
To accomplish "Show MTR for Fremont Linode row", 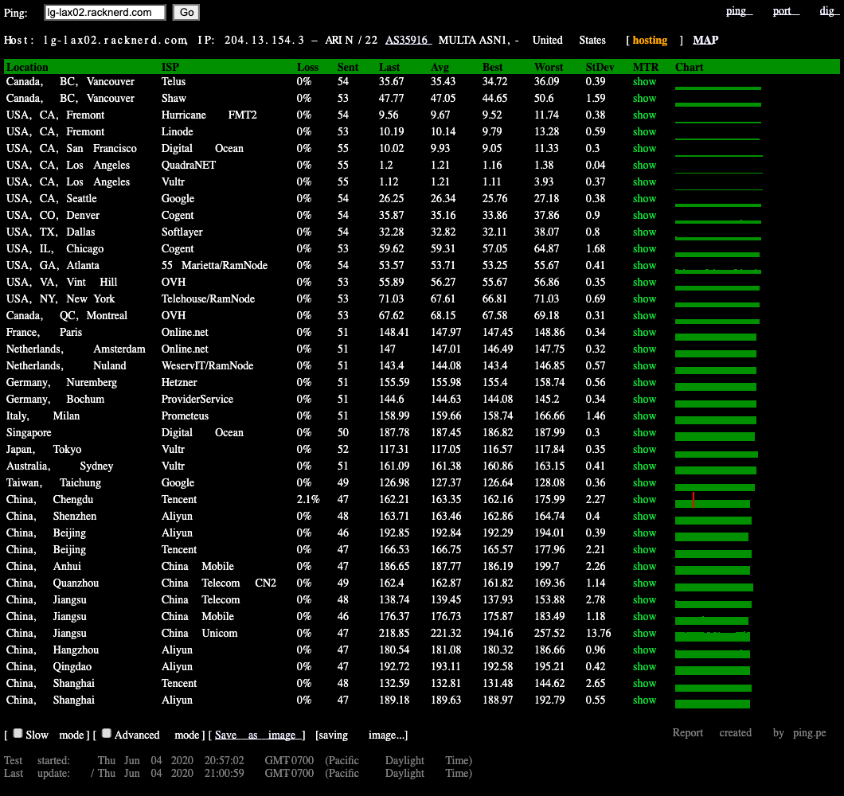I will 644,131.
